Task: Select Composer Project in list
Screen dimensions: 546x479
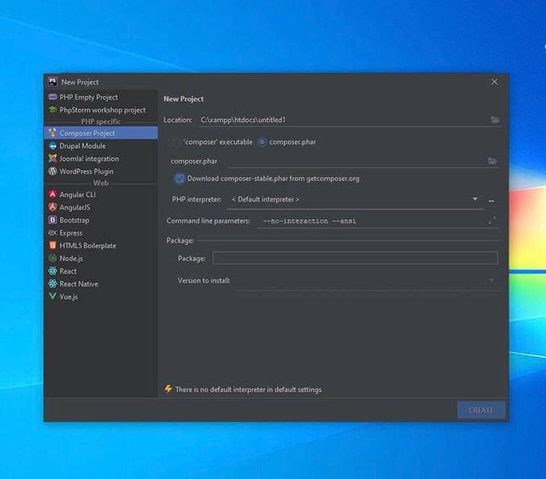Action: (101, 133)
